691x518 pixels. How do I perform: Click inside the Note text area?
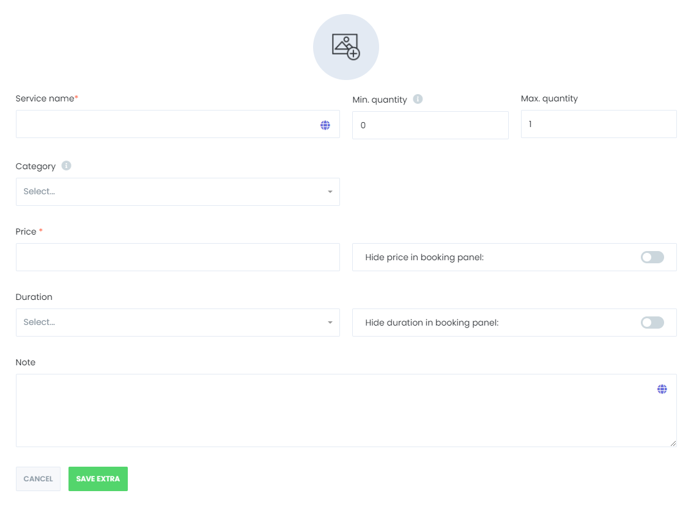coord(330,410)
